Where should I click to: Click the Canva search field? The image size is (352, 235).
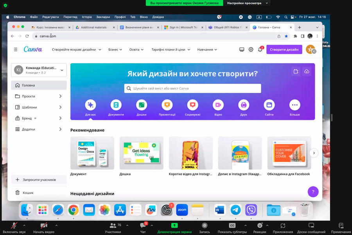[192, 89]
